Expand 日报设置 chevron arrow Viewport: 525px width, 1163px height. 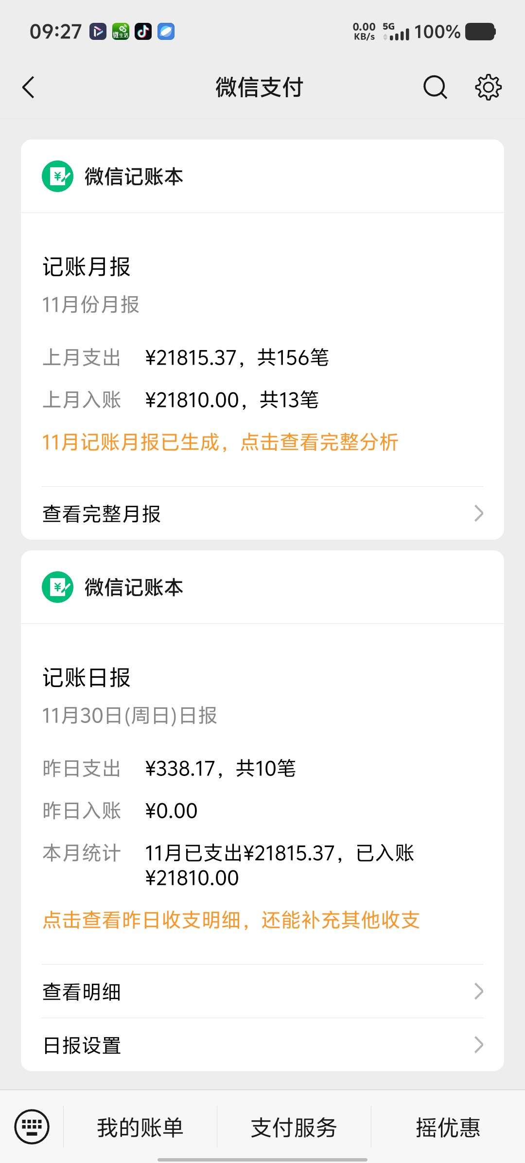pos(479,1044)
